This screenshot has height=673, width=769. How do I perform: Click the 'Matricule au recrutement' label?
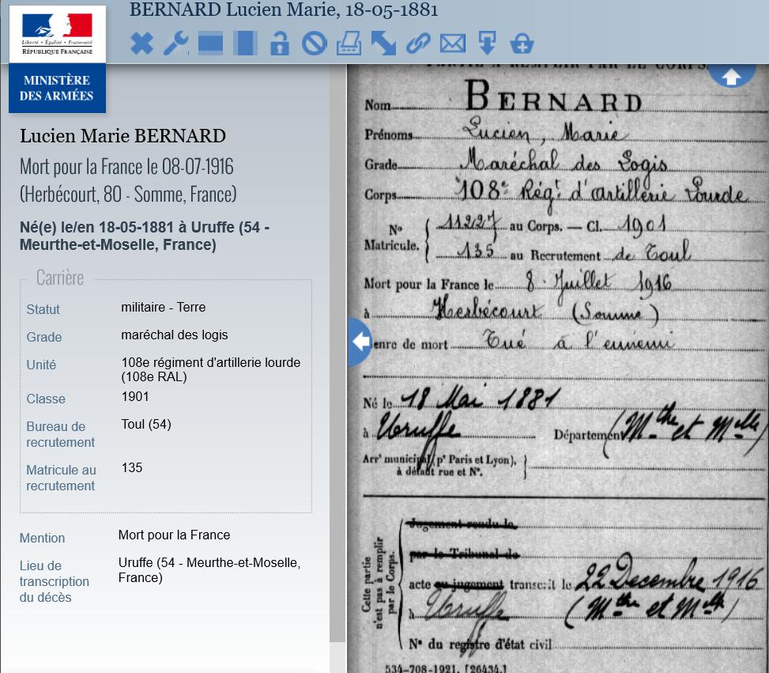61,478
